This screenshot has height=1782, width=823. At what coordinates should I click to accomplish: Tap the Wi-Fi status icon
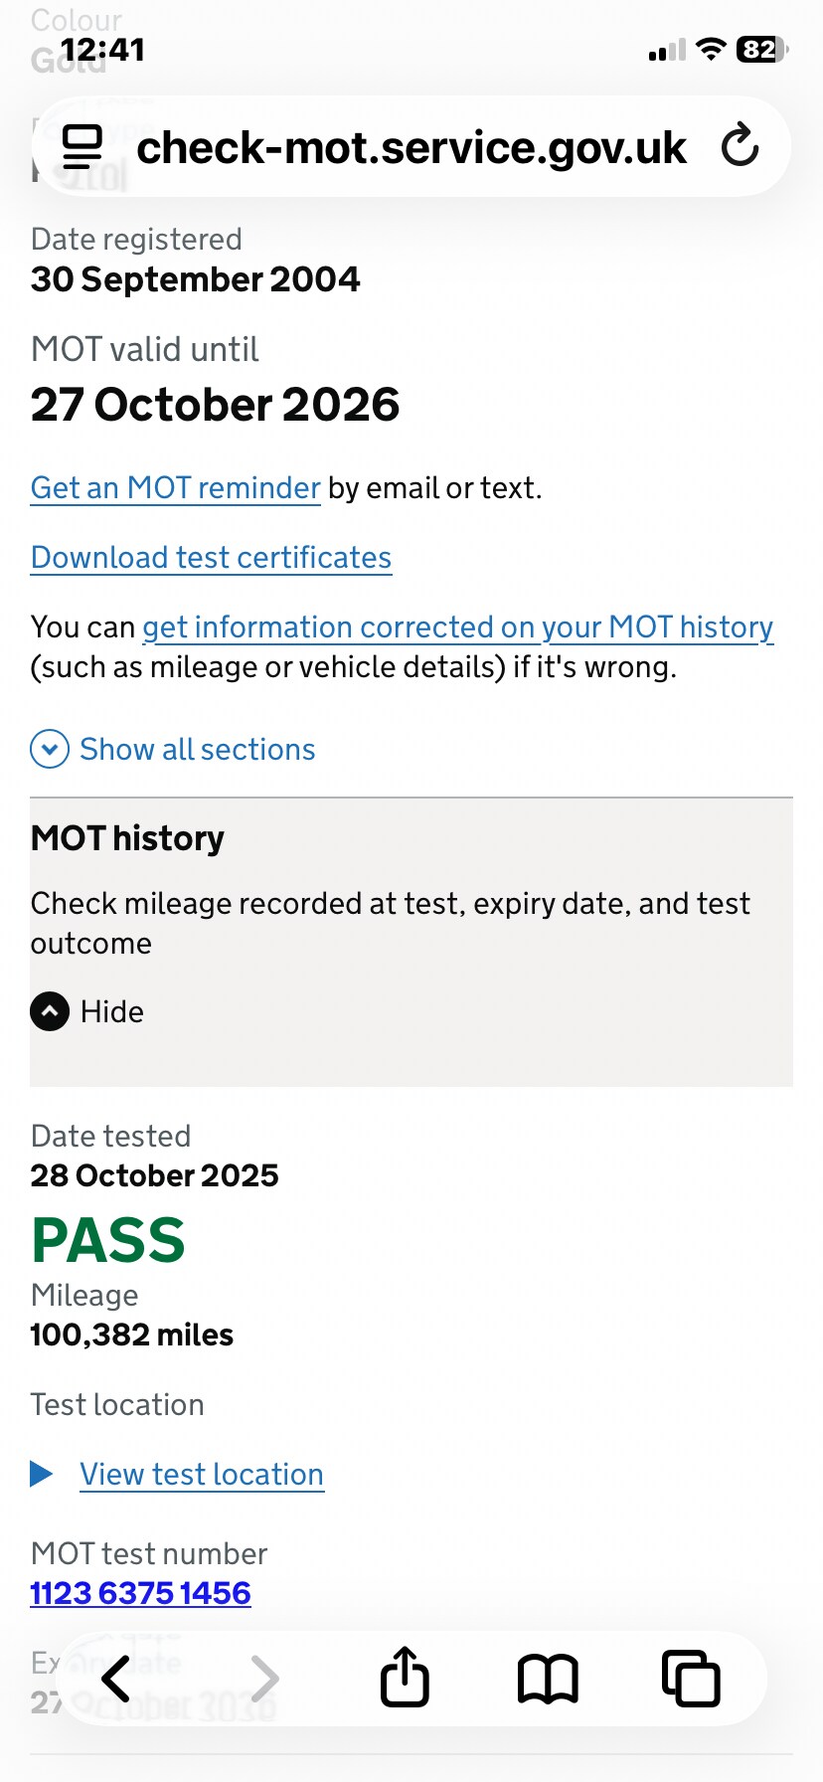pos(710,50)
